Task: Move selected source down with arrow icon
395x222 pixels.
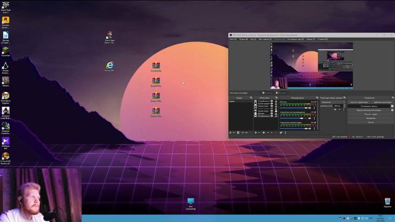Action: coord(272,133)
